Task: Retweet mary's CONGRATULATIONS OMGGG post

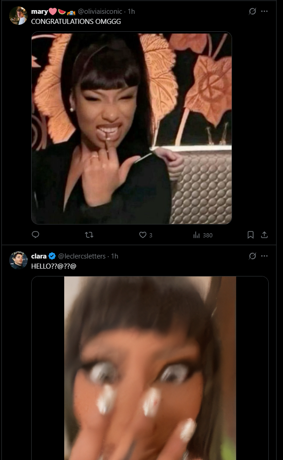Action: coord(89,235)
